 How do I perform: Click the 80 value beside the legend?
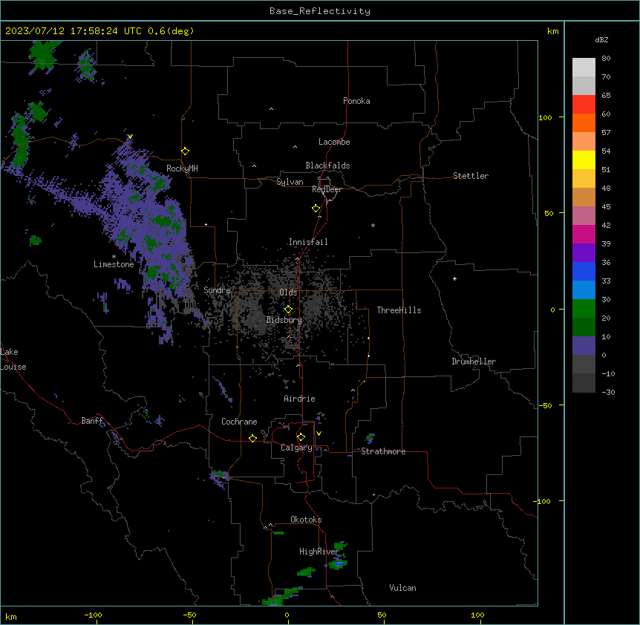point(606,59)
